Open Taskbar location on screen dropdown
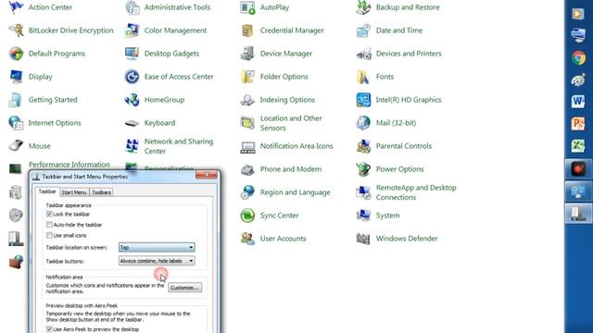 pyautogui.click(x=157, y=247)
